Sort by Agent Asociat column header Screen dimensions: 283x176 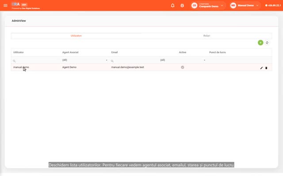click(x=70, y=52)
